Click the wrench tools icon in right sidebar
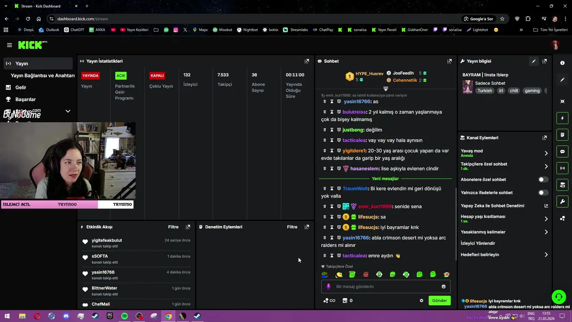Image resolution: width=572 pixels, height=322 pixels. [x=563, y=201]
